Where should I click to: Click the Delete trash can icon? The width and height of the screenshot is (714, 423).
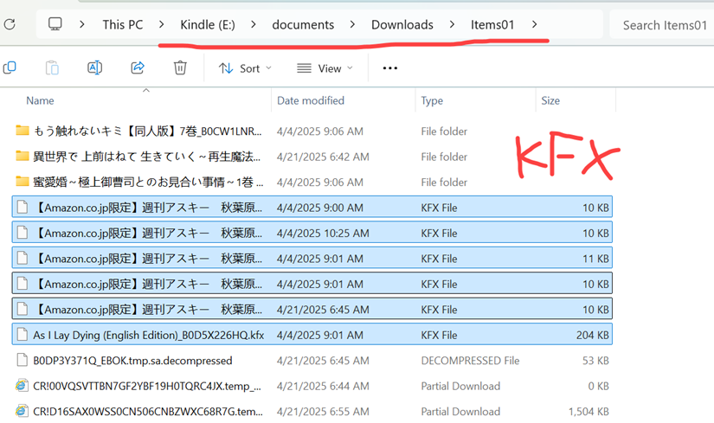tap(180, 67)
